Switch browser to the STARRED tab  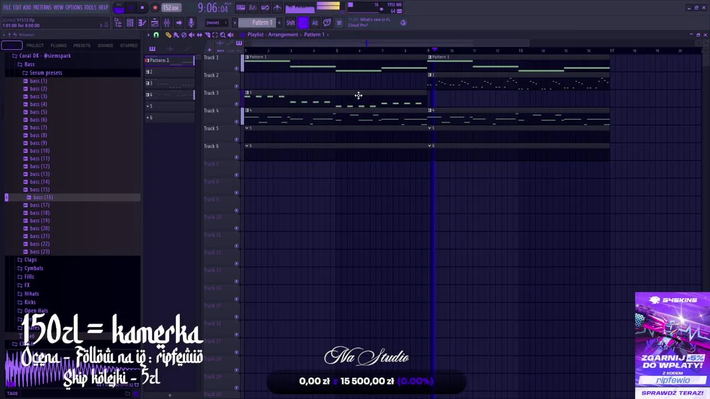tap(129, 45)
